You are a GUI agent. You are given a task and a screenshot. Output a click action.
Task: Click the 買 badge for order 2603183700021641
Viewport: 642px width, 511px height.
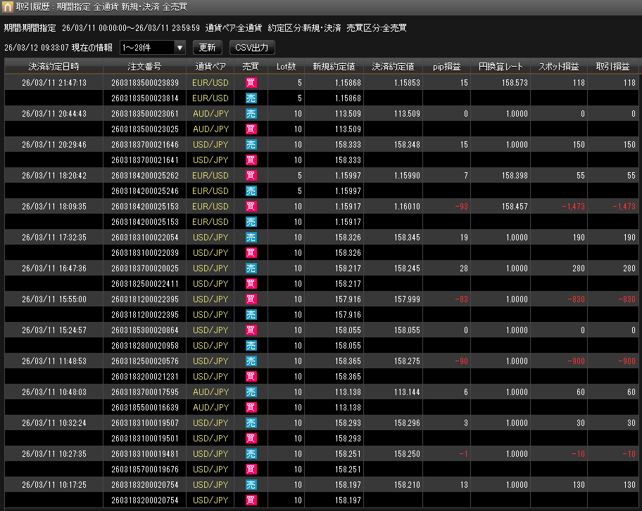251,160
